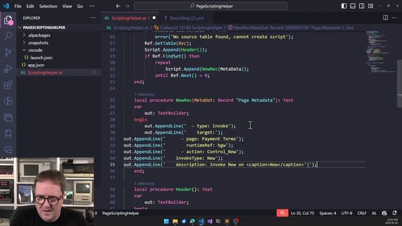Open the Selection menu
The width and height of the screenshot is (402, 226).
[x=48, y=6]
